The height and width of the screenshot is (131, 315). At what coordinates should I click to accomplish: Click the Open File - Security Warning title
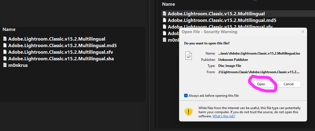pyautogui.click(x=209, y=32)
